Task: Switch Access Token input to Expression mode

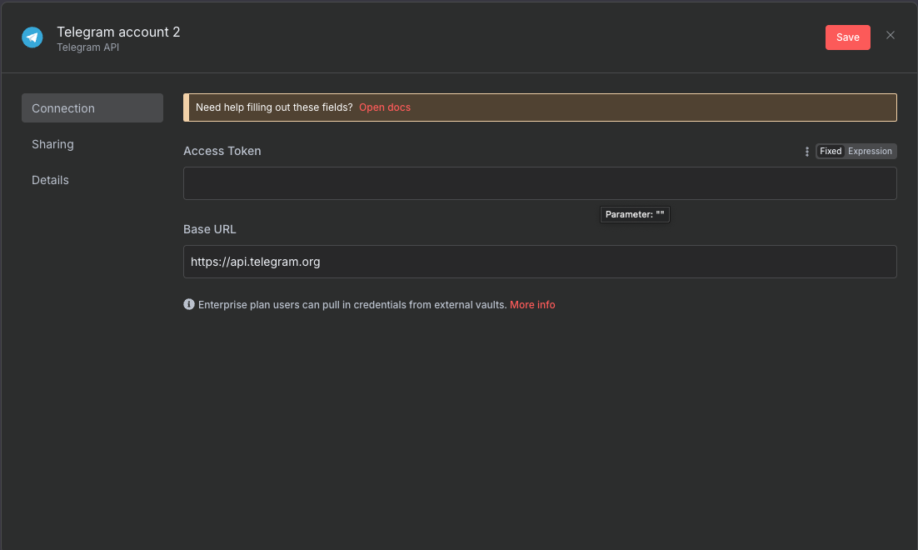Action: coord(870,151)
